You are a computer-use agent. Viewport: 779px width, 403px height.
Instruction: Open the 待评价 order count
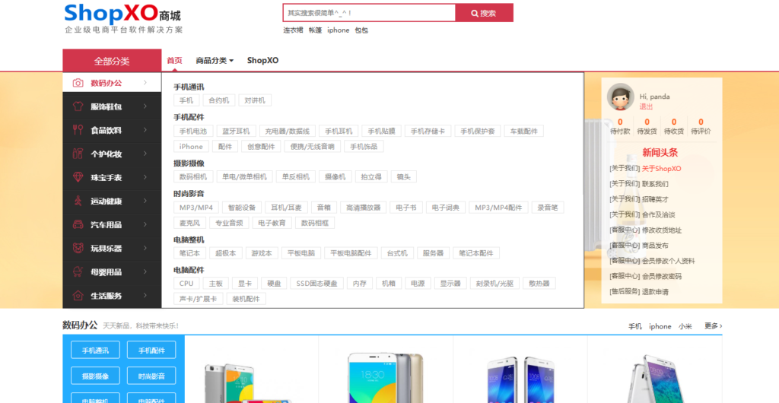point(701,126)
